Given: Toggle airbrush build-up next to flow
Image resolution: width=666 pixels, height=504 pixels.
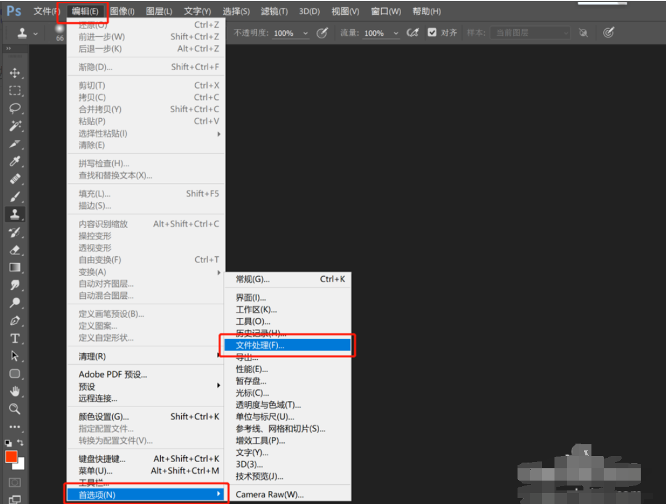Looking at the screenshot, I should click(413, 33).
